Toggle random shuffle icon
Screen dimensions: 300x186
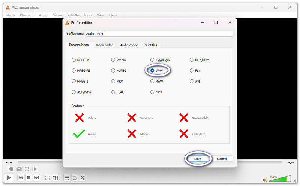82,178
